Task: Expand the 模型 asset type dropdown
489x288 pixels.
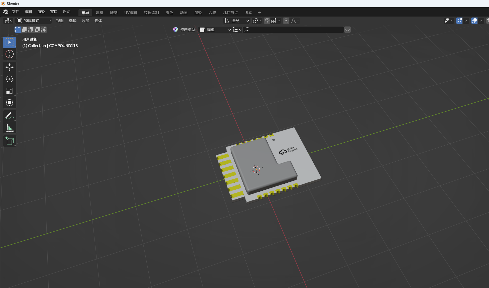Action: point(215,30)
